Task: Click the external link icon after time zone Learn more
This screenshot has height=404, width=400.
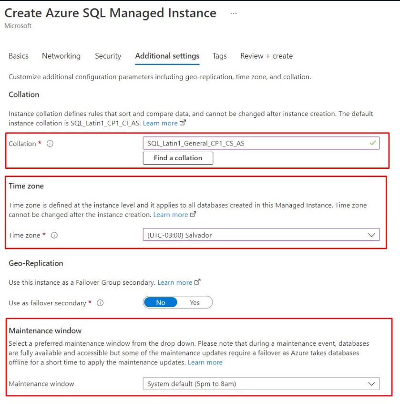Action: click(192, 215)
